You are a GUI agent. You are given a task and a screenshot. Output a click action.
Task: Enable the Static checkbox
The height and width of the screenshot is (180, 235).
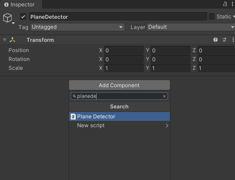click(x=212, y=17)
